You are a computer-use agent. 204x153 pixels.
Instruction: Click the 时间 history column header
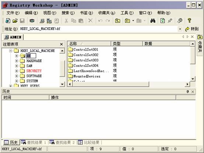[25, 97]
